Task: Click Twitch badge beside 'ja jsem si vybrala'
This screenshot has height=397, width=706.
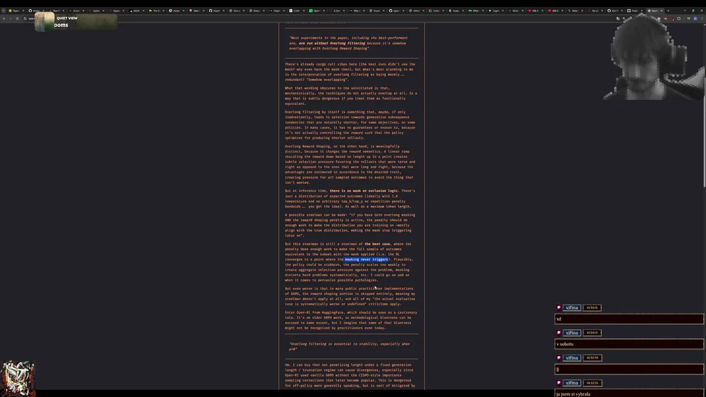Action: (x=559, y=383)
